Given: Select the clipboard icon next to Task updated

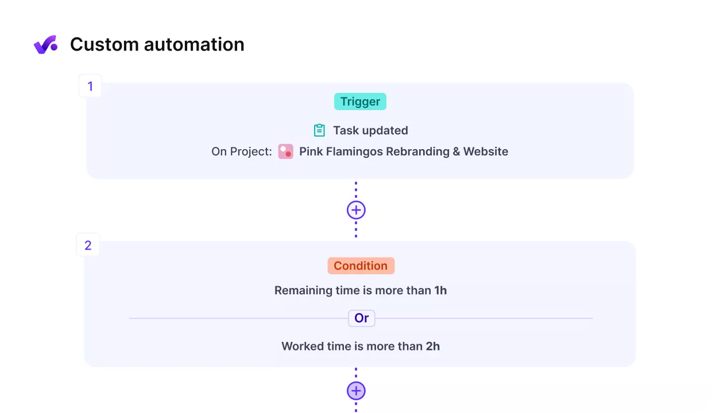Looking at the screenshot, I should pos(319,130).
